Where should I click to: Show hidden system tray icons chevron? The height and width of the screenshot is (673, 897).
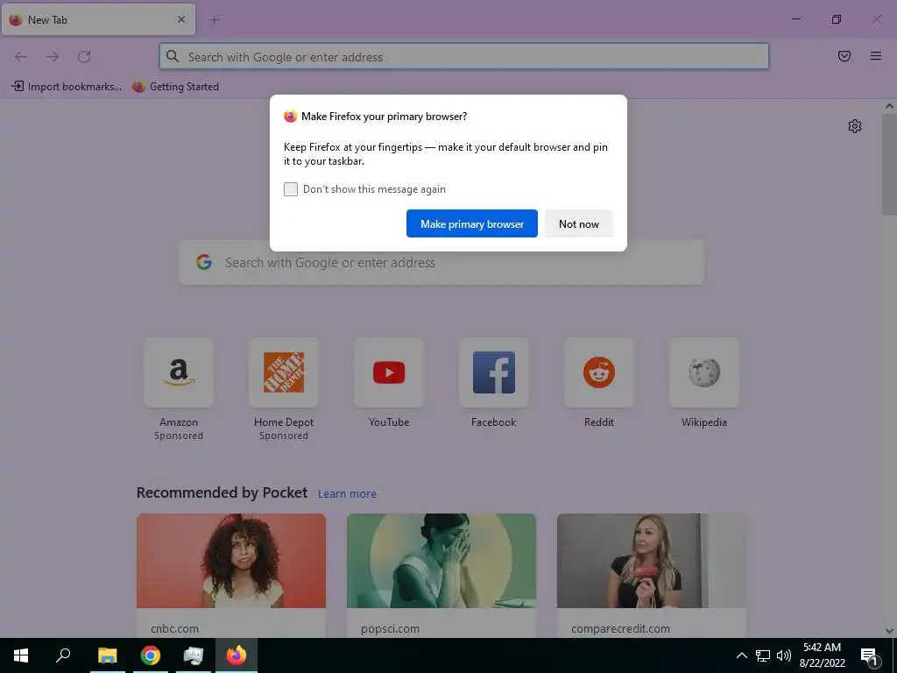pyautogui.click(x=741, y=655)
